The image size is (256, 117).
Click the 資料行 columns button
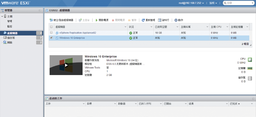click(x=163, y=20)
